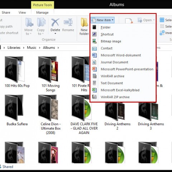Click Copy path in the ribbon

pos(6,27)
